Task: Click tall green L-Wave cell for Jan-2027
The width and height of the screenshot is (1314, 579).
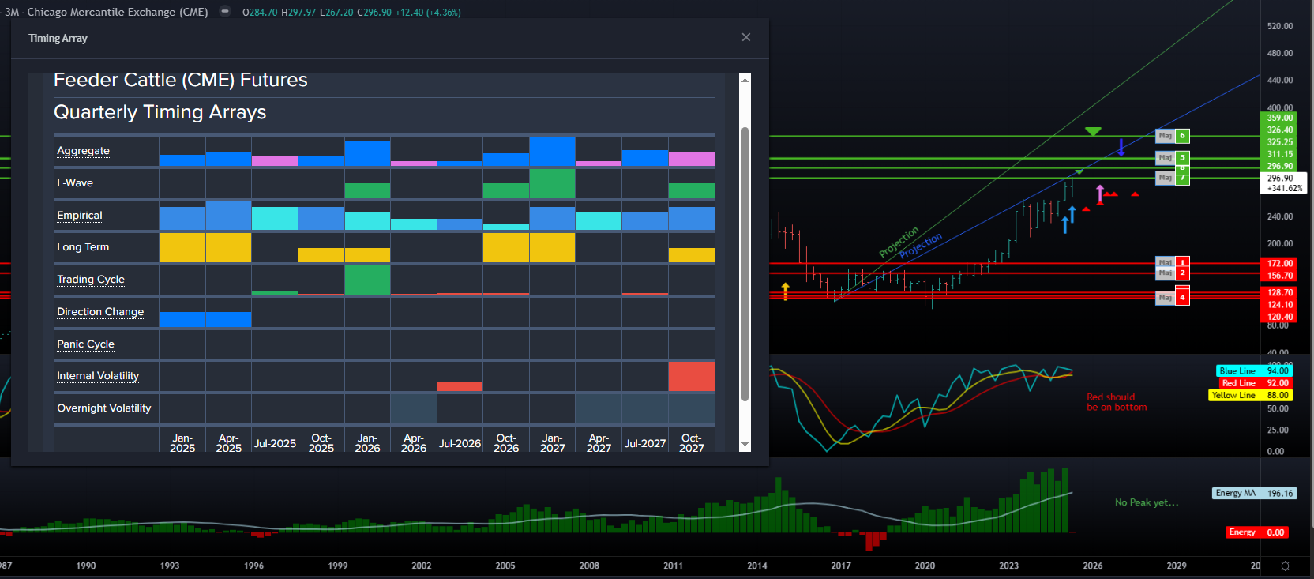Action: point(553,183)
